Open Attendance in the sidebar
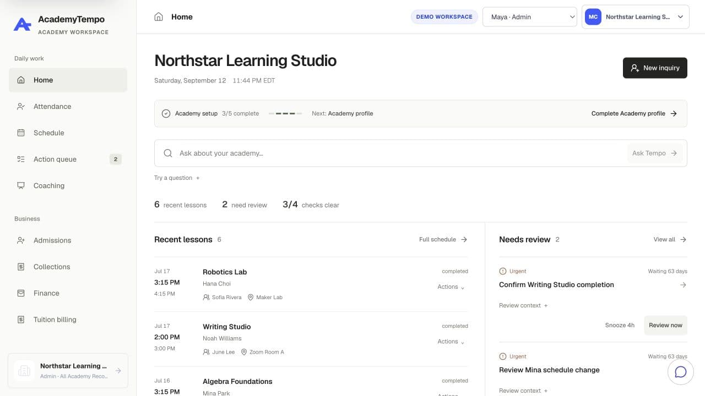The width and height of the screenshot is (705, 396). click(68, 106)
